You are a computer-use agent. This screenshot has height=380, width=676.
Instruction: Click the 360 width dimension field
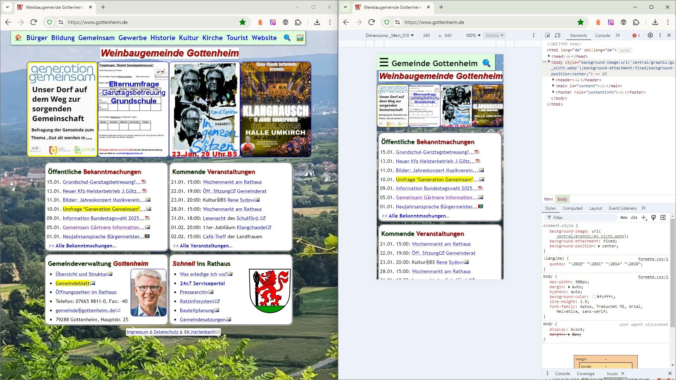coord(426,35)
